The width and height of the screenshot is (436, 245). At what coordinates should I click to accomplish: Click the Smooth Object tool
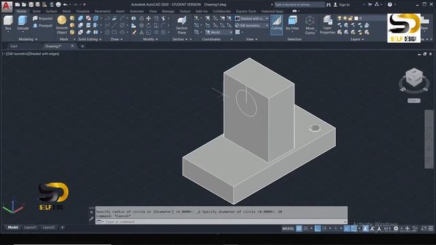[62, 24]
